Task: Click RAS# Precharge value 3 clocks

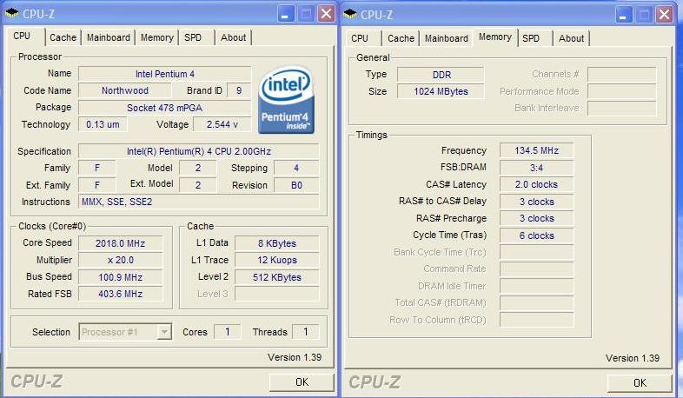Action: click(x=537, y=219)
